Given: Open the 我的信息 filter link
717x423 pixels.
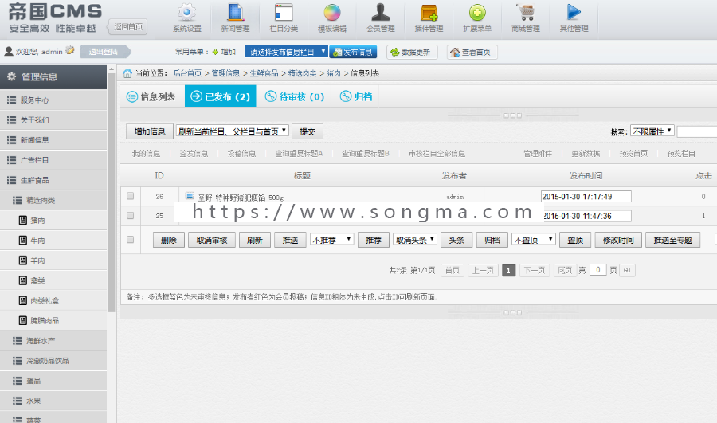Looking at the screenshot, I should pyautogui.click(x=146, y=154).
